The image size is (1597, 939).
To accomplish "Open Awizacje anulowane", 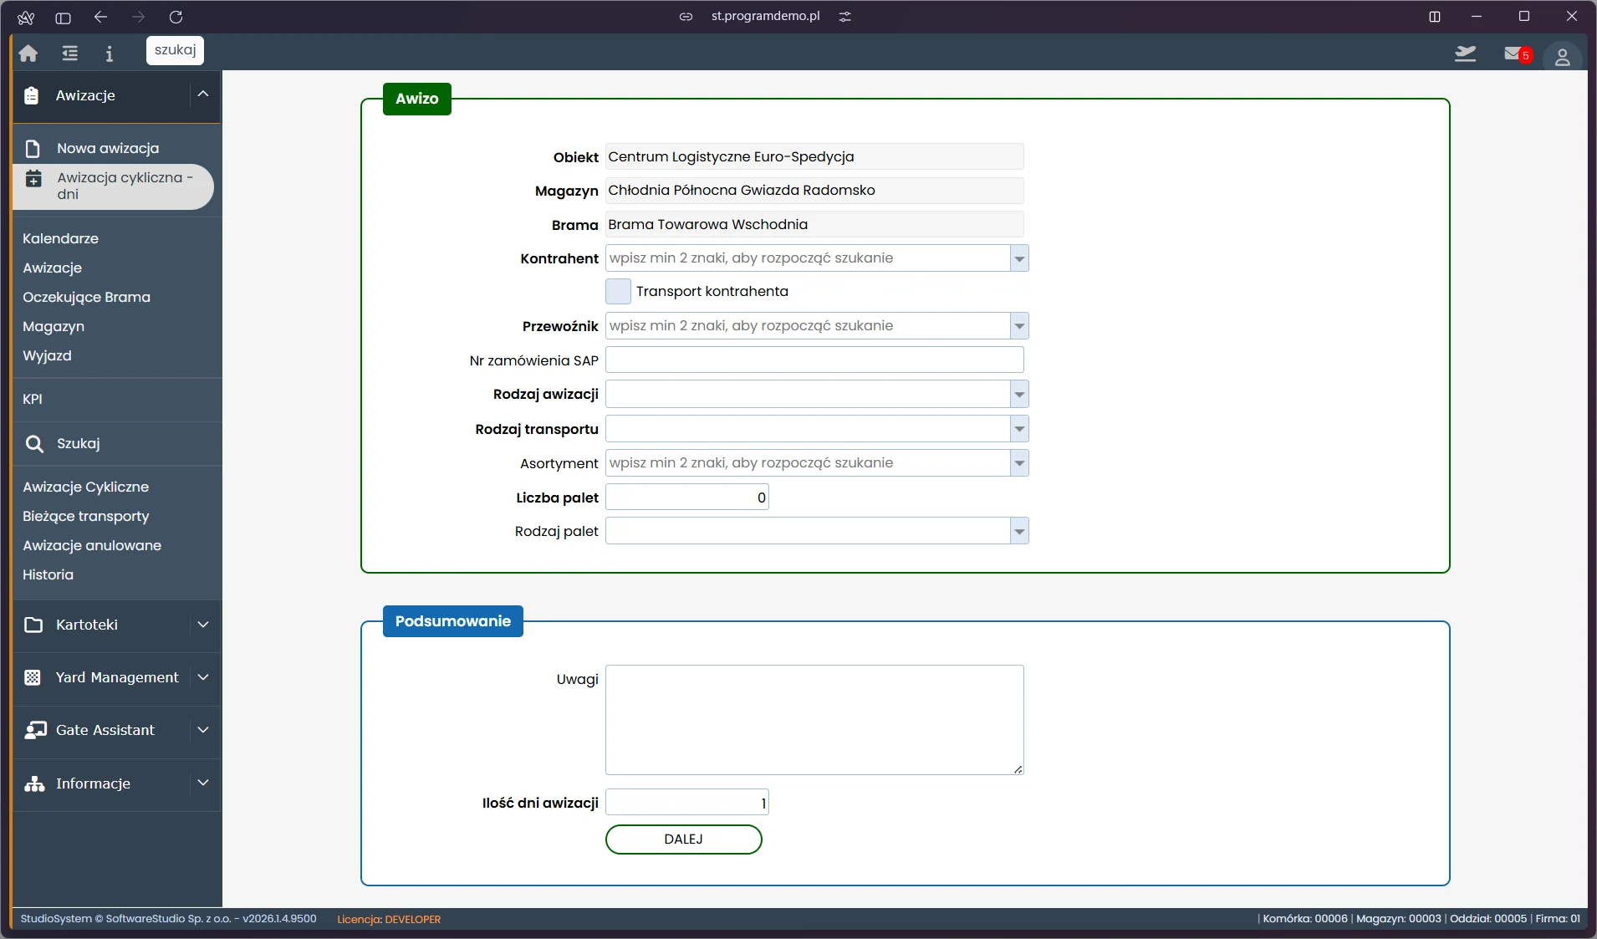I will 92,546.
